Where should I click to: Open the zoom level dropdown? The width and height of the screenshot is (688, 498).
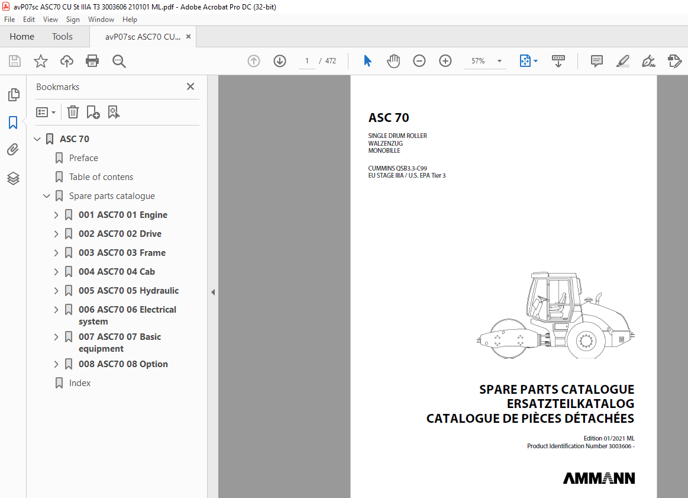pos(499,61)
